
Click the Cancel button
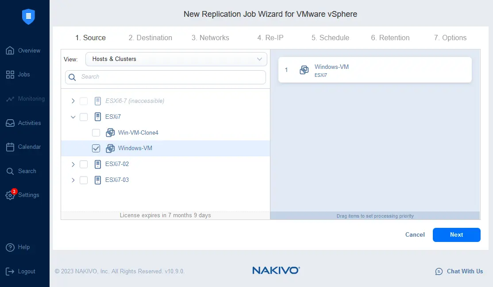(x=415, y=235)
